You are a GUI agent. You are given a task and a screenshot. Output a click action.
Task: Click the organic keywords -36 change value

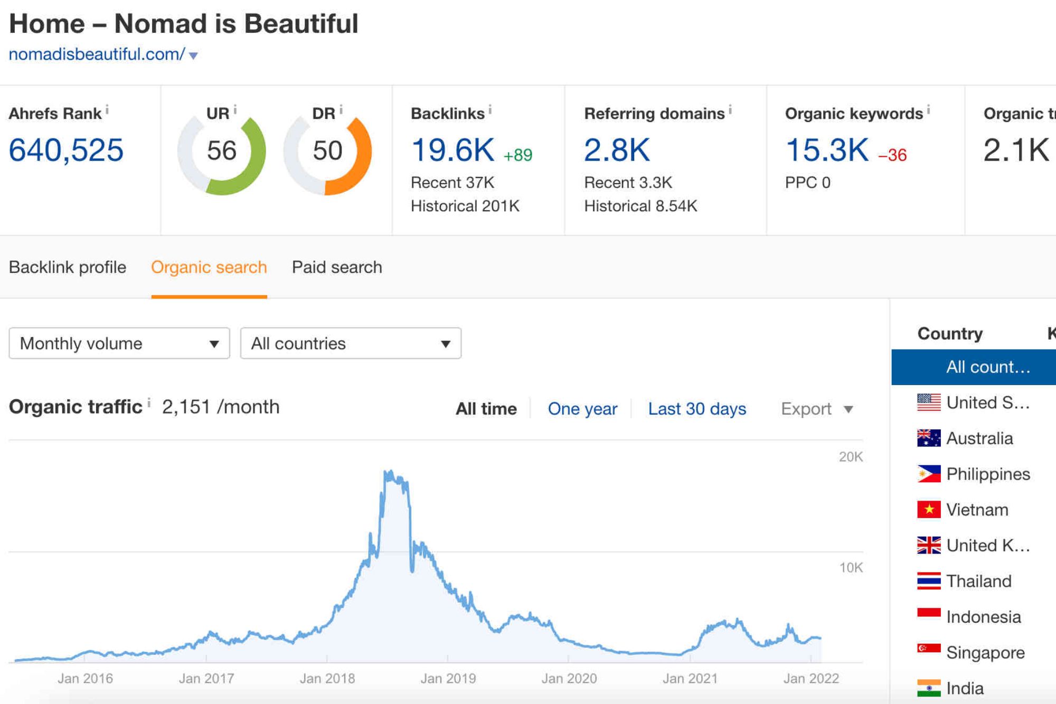tap(892, 155)
